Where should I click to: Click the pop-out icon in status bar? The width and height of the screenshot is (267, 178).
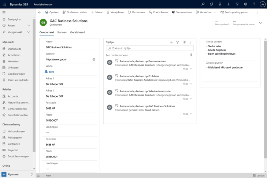38,175
